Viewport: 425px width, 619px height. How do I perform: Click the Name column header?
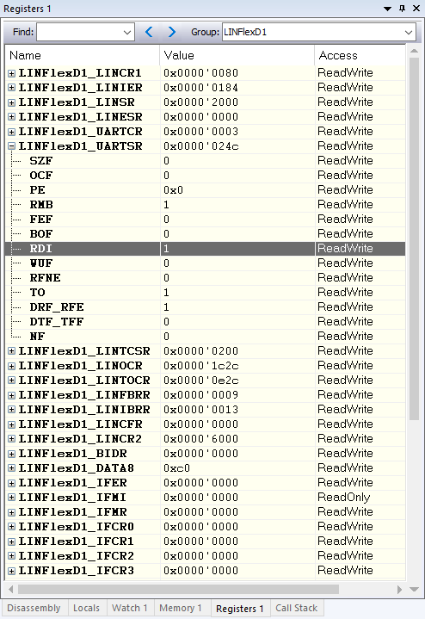click(83, 55)
